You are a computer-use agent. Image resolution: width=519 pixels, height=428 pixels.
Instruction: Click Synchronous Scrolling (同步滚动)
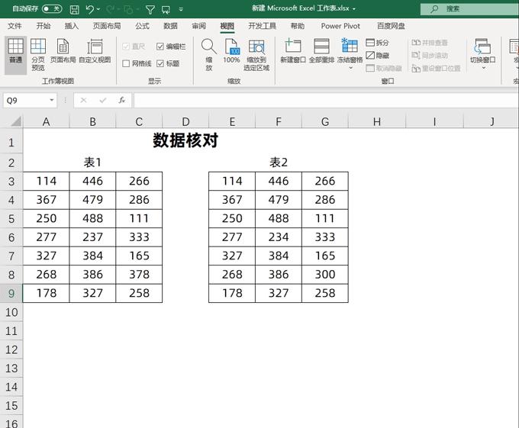[430, 55]
